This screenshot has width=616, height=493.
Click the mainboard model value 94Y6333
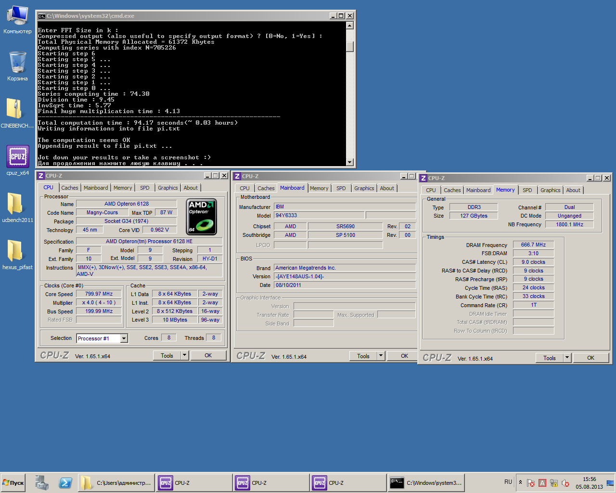(x=319, y=215)
